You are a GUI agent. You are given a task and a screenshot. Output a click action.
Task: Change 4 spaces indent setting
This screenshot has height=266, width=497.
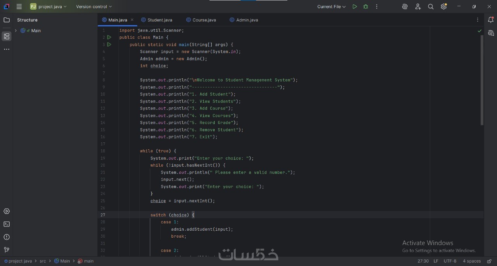[x=472, y=261]
